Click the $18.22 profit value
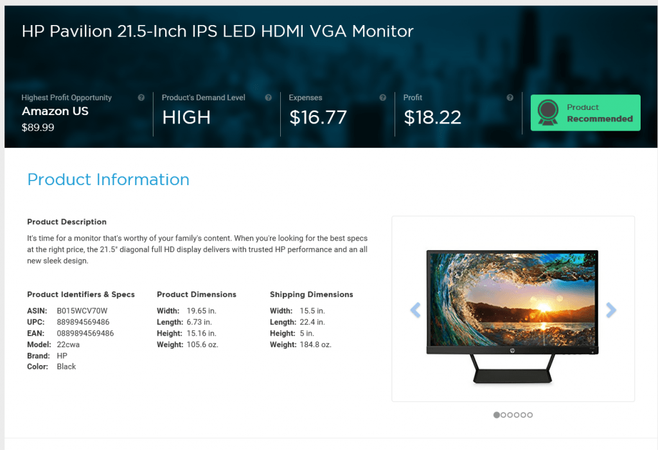This screenshot has height=450, width=658. point(432,118)
